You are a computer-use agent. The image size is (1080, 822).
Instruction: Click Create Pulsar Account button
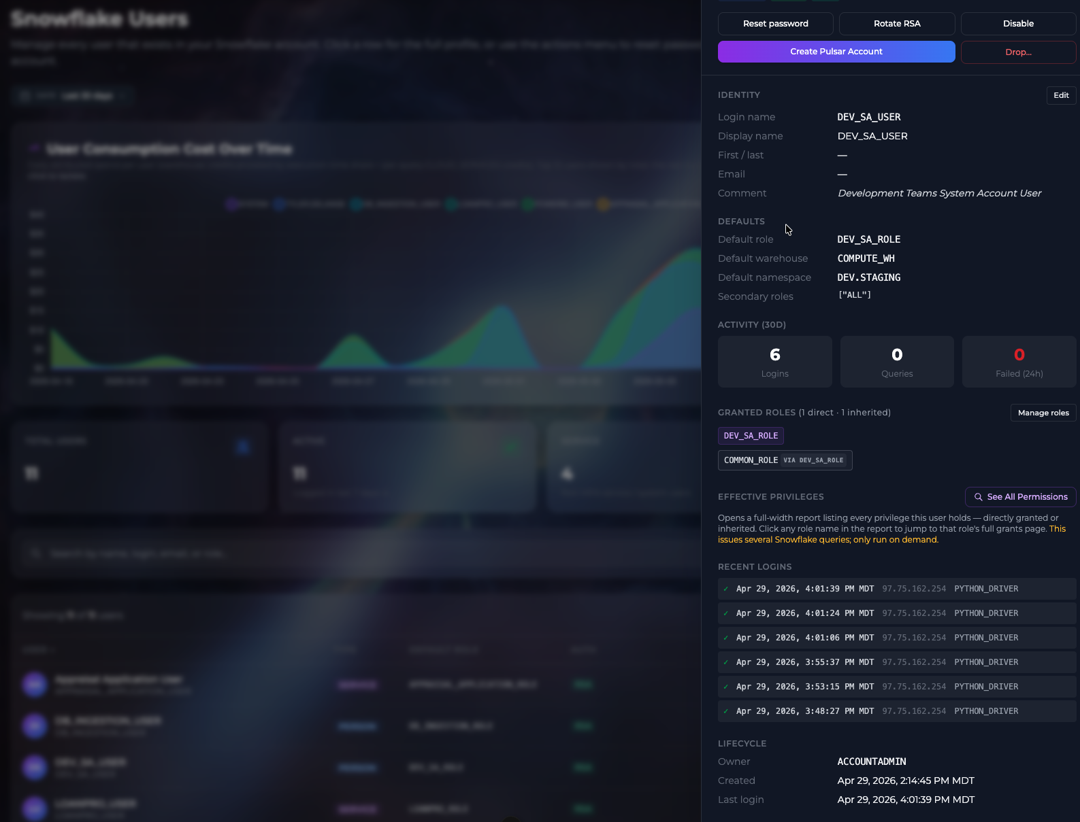pos(836,52)
